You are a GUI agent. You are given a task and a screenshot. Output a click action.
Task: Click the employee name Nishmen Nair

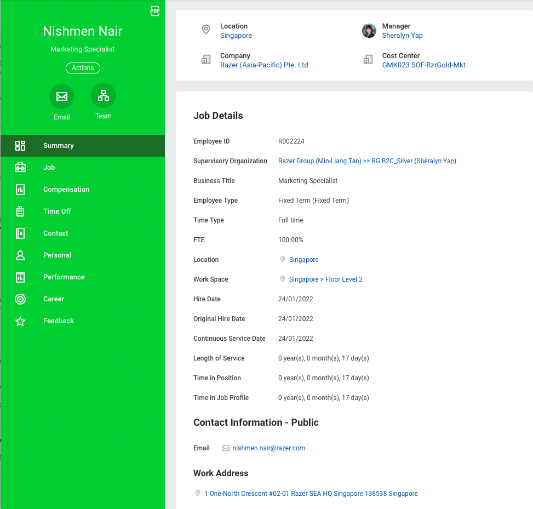[83, 31]
